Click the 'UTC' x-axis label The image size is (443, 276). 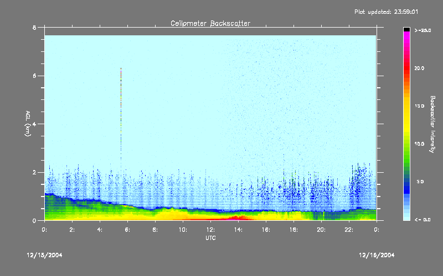(x=210, y=238)
